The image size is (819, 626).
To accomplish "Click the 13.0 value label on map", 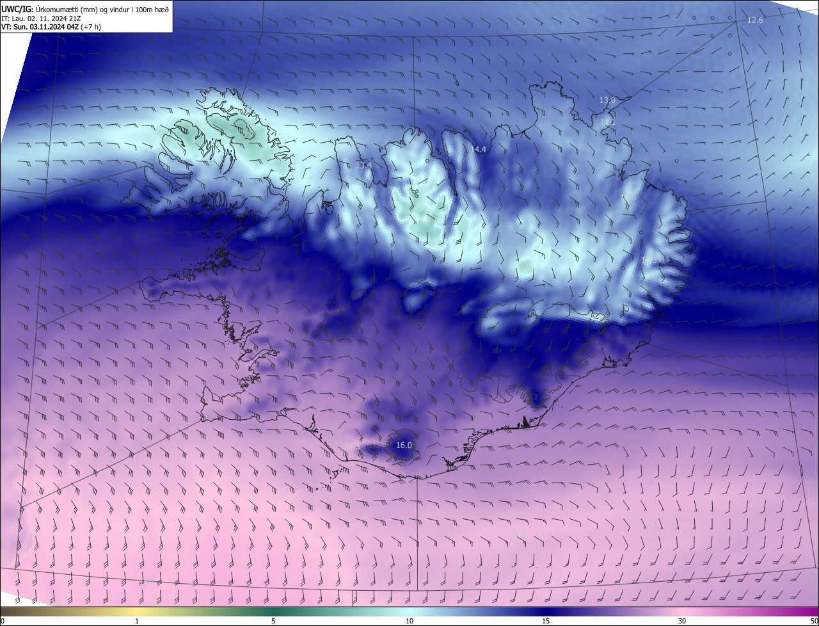I will pos(607,100).
